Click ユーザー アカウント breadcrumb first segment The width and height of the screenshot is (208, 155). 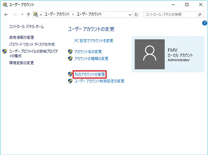click(x=57, y=14)
